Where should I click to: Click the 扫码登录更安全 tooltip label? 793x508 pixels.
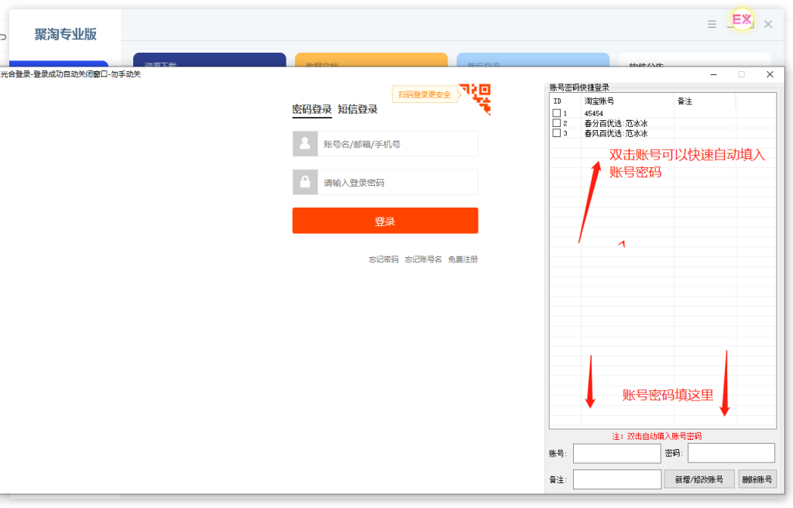[x=424, y=94]
